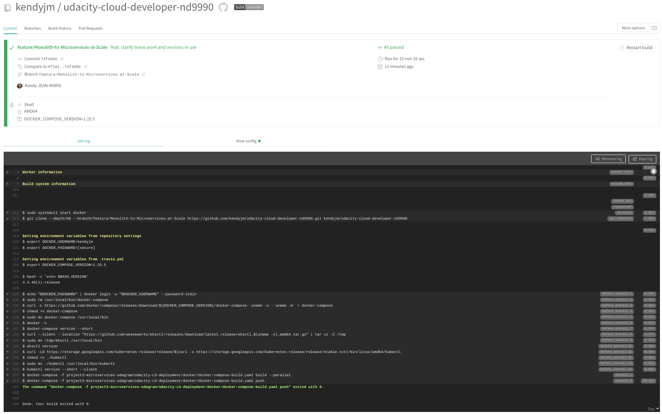The width and height of the screenshot is (662, 414).
Task: Expand the docker login log line 129
Action: click(x=8, y=294)
